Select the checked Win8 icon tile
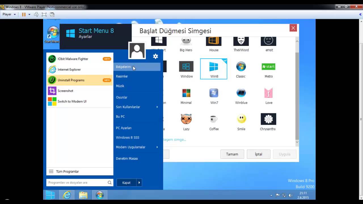The height and width of the screenshot is (204, 363). tap(214, 69)
